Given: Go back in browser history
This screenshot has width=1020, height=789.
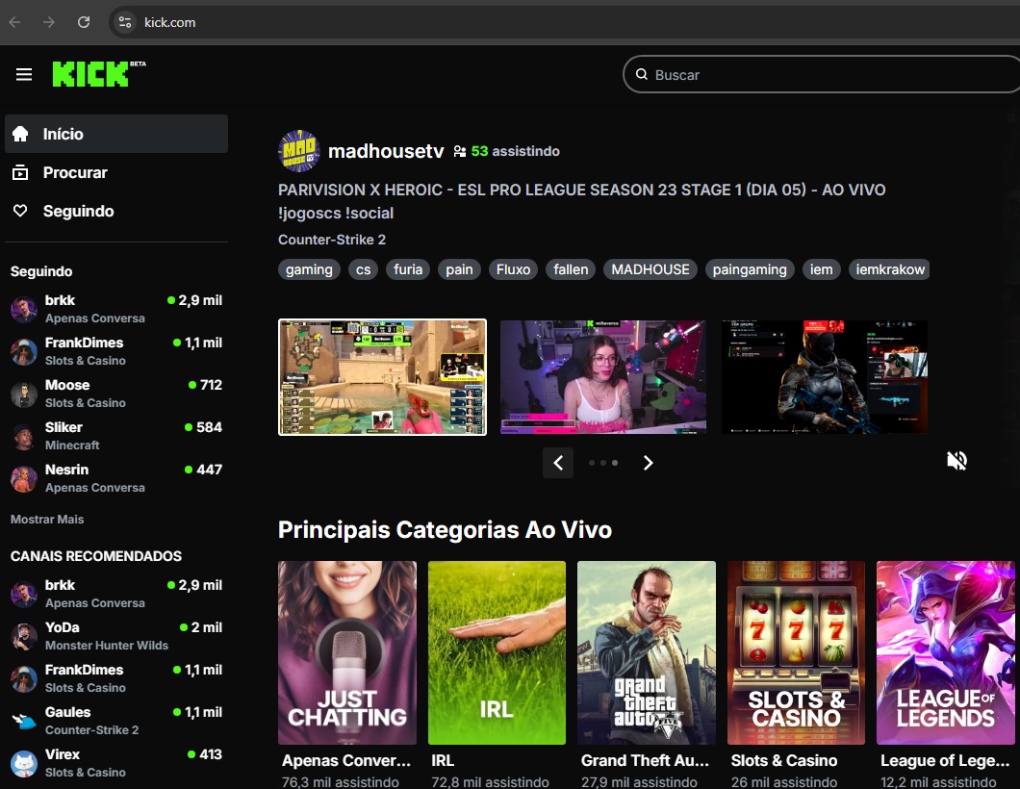Looking at the screenshot, I should point(15,22).
